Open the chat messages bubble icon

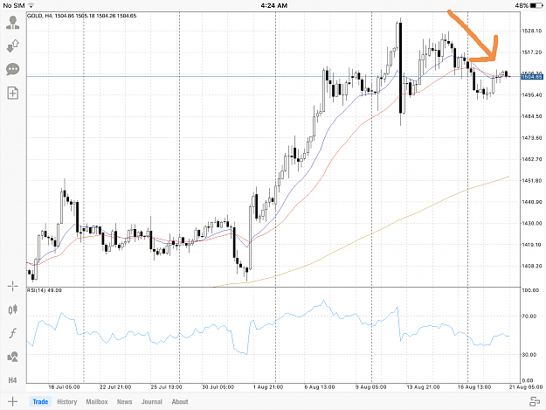[13, 69]
